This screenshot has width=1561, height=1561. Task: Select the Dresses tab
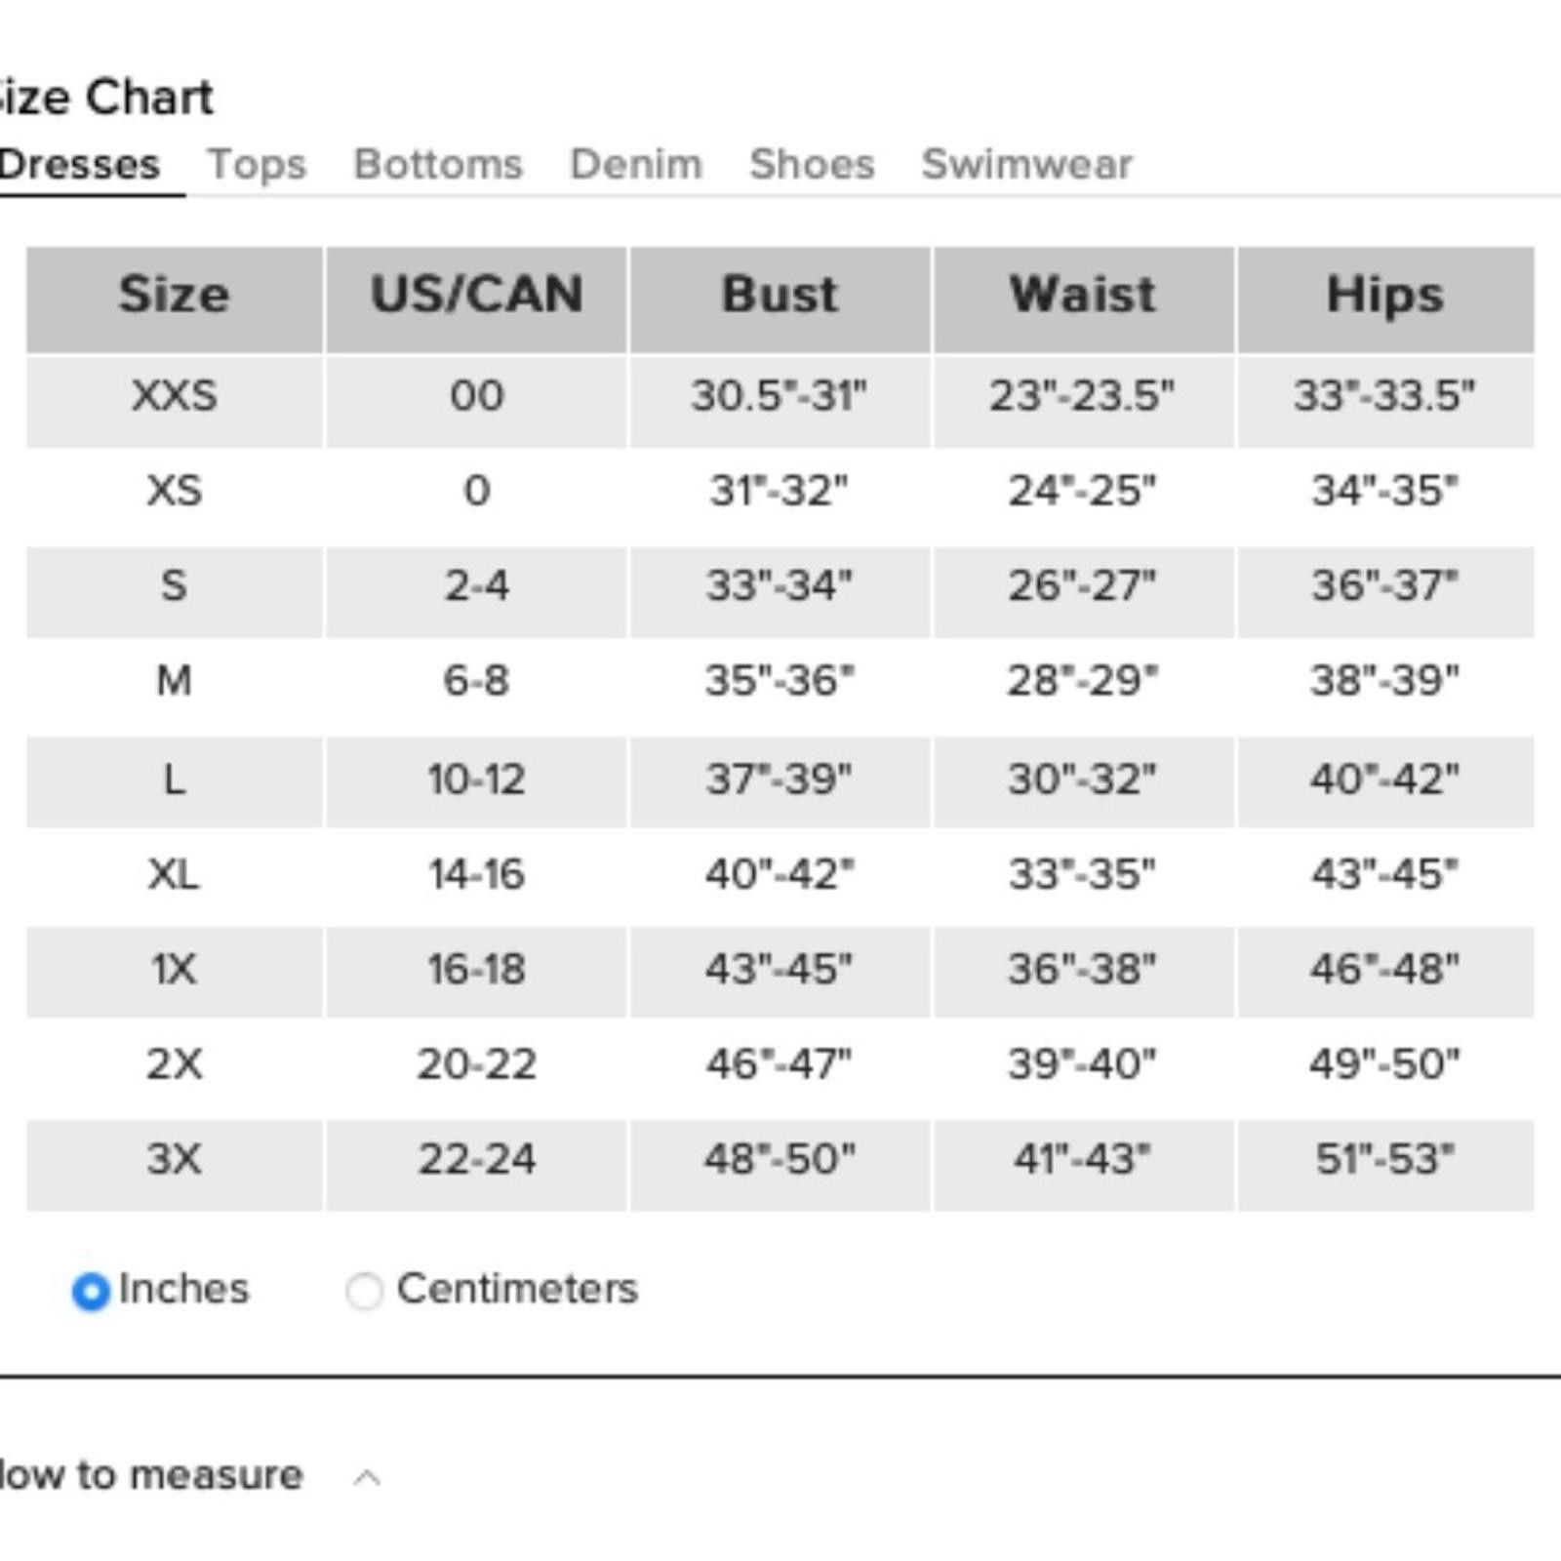pos(80,164)
